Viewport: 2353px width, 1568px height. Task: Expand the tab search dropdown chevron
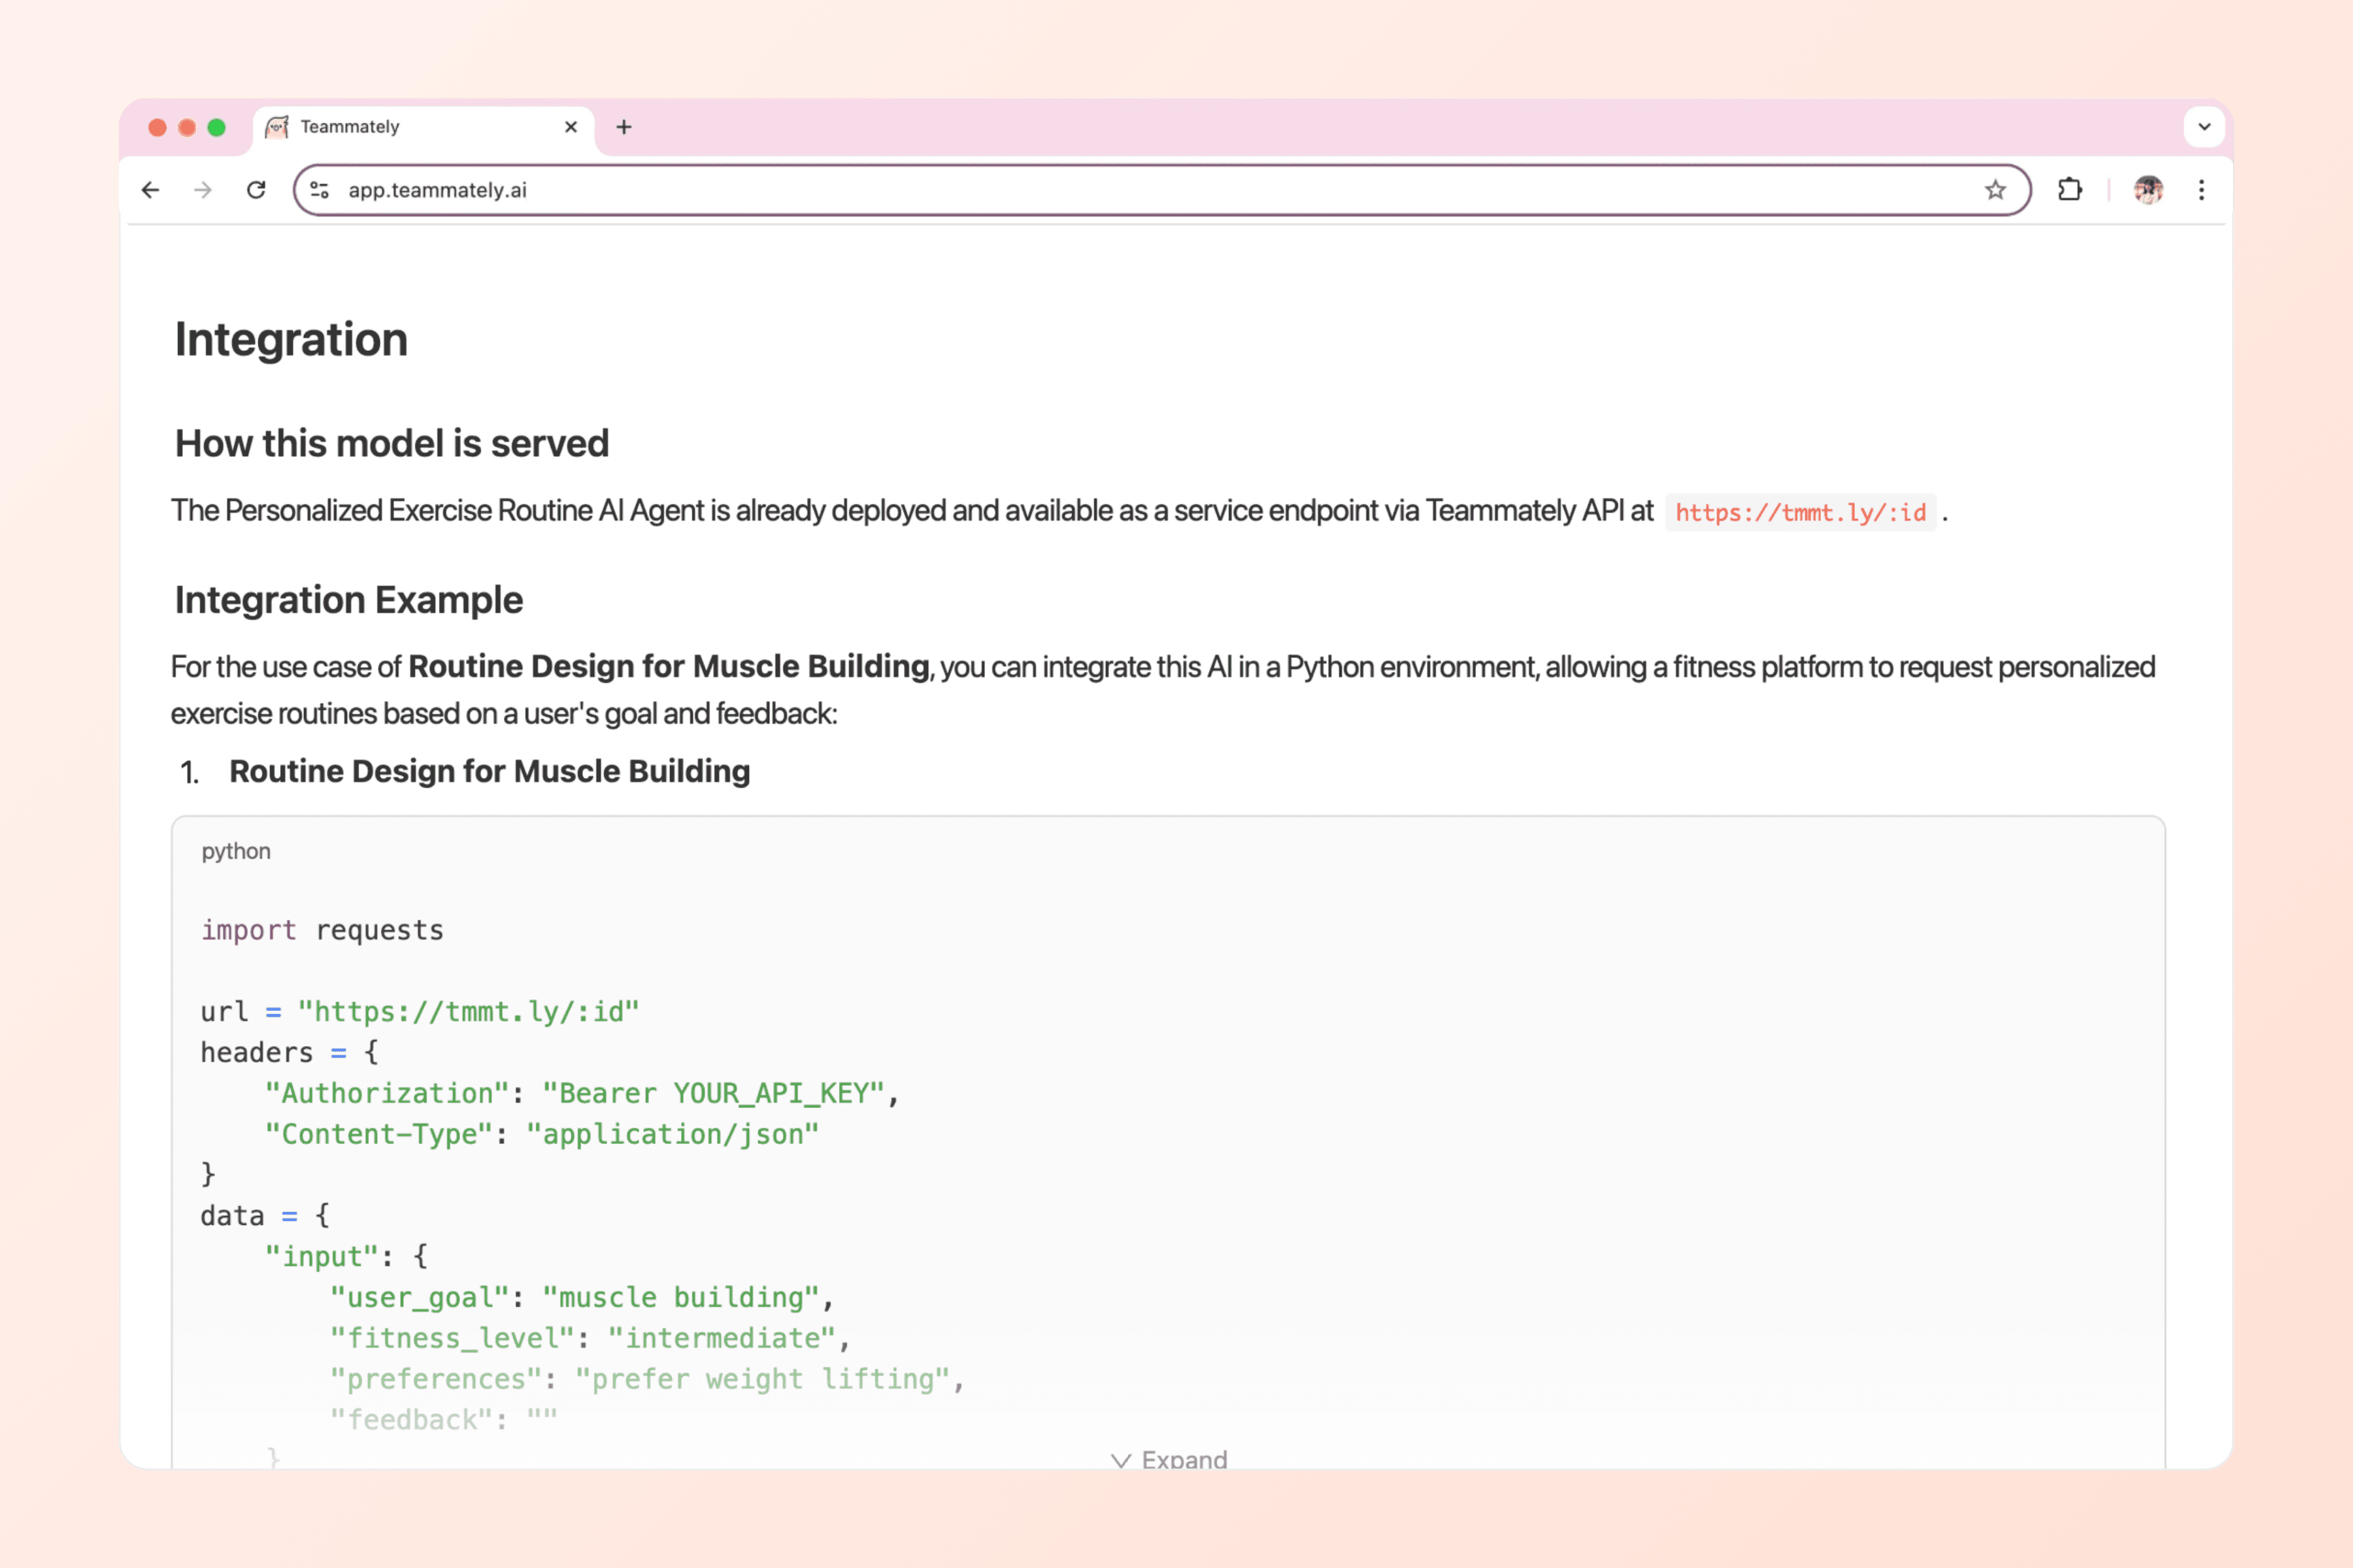click(x=2204, y=127)
